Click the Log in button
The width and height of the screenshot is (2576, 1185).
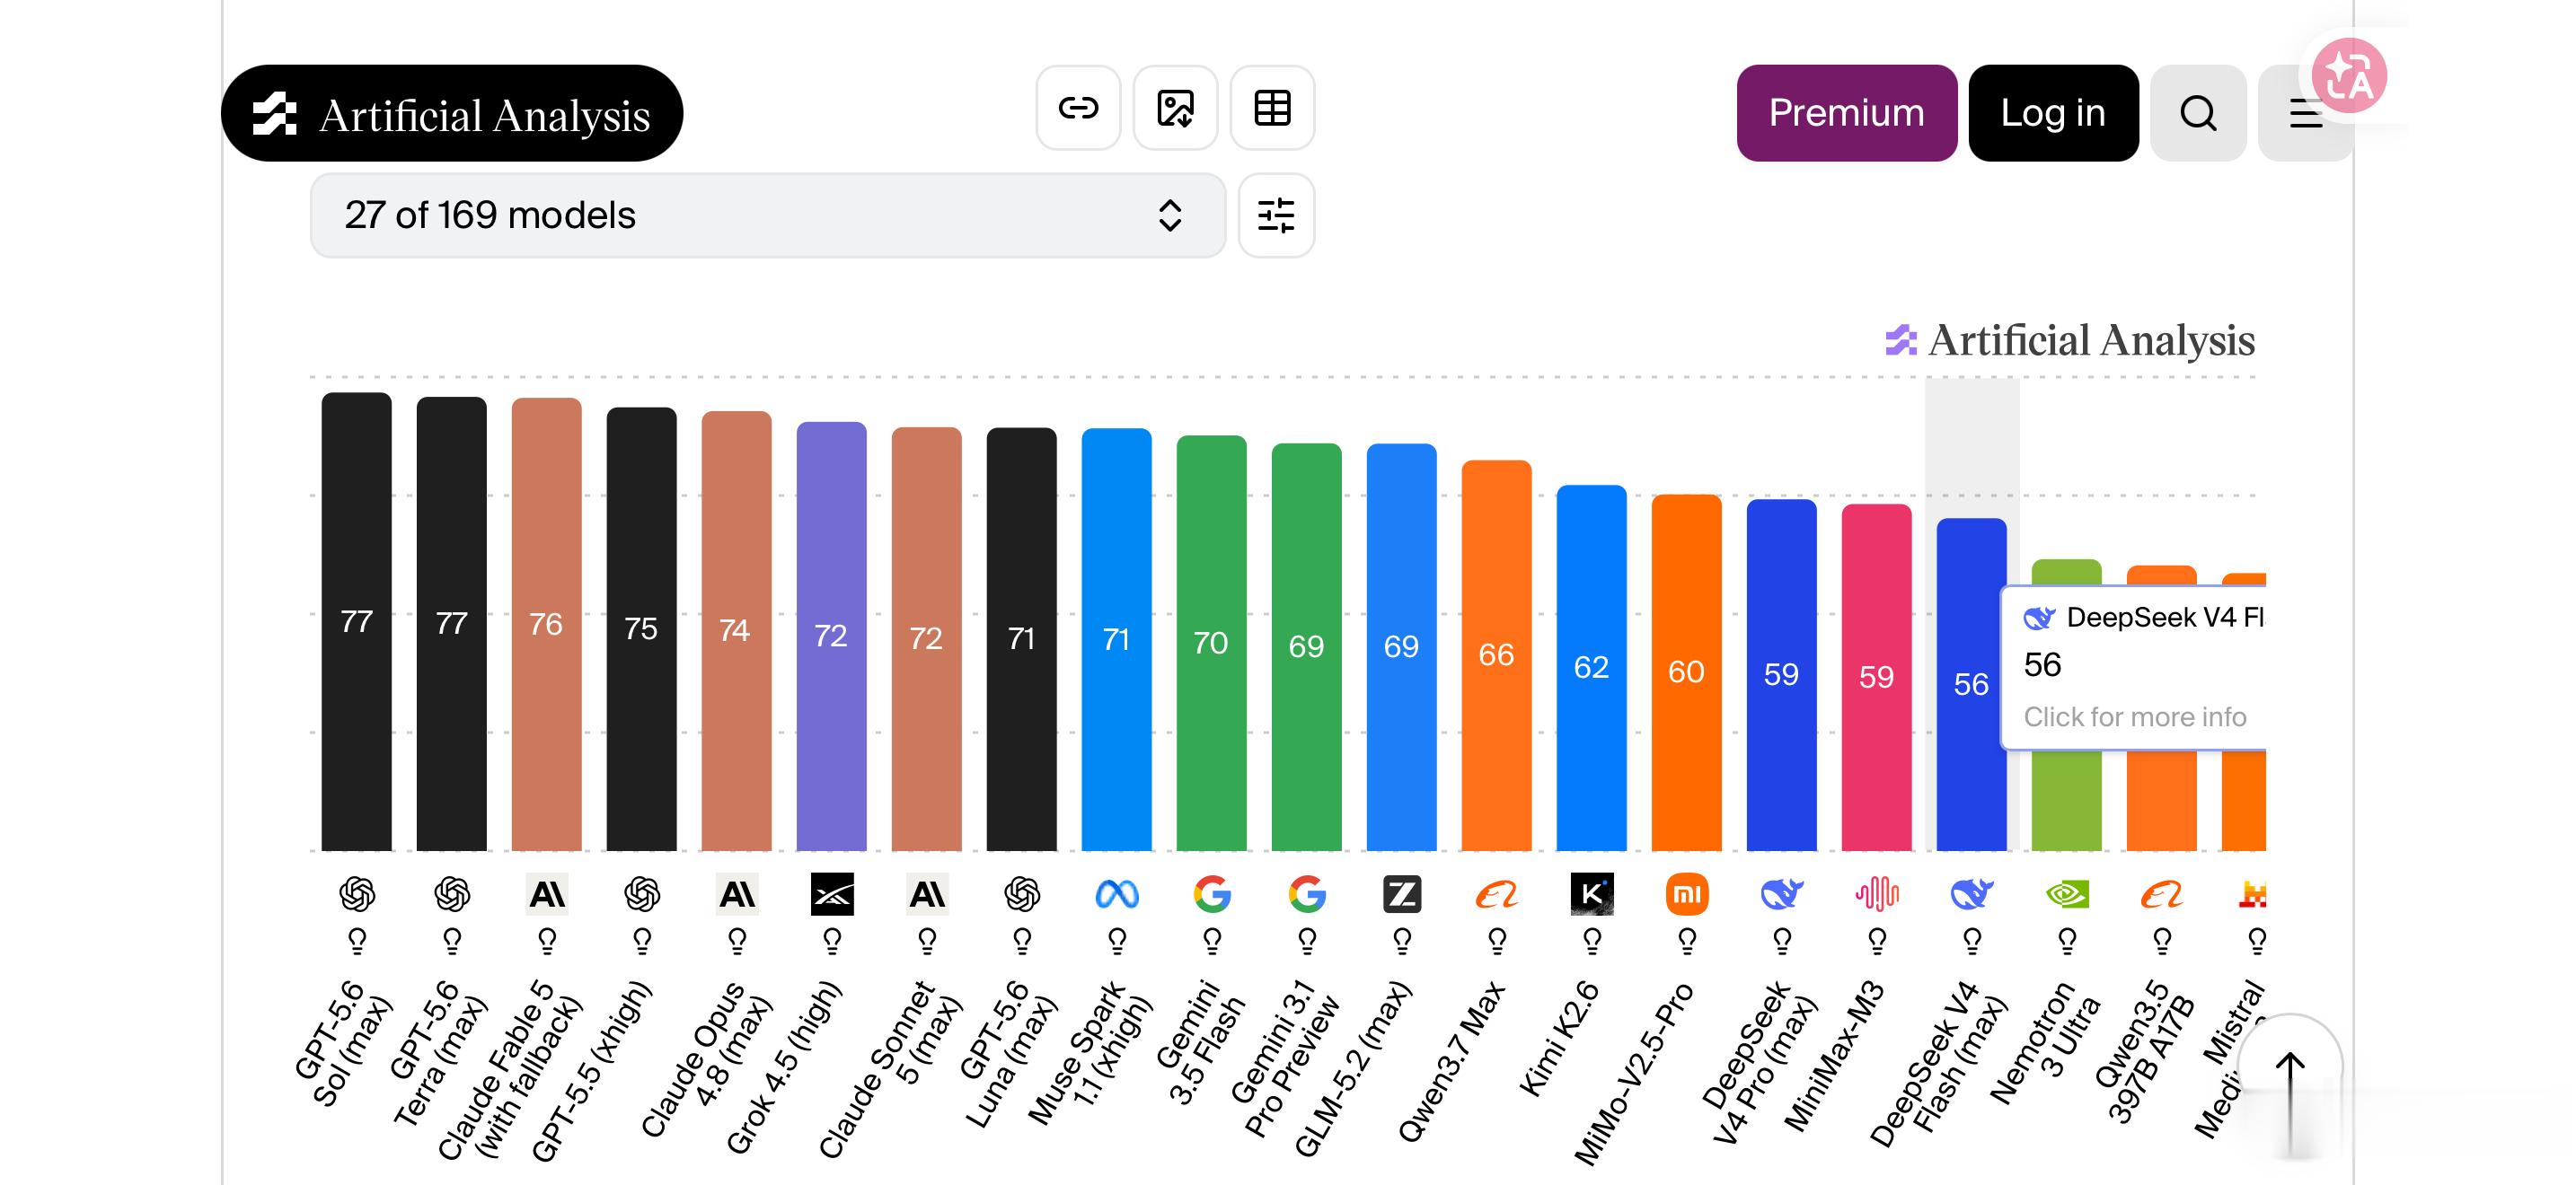[x=2053, y=113]
